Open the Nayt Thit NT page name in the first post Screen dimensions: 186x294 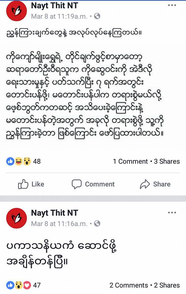click(55, 6)
